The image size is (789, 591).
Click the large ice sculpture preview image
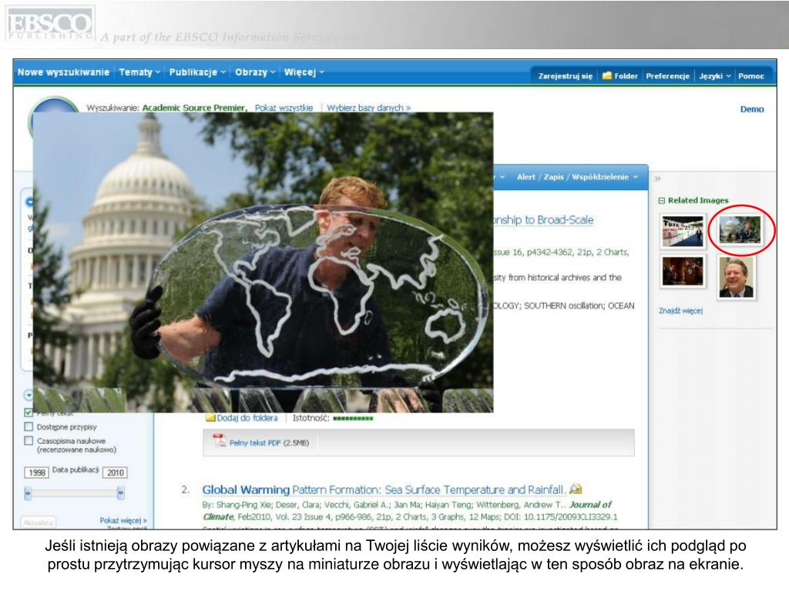pyautogui.click(x=264, y=262)
